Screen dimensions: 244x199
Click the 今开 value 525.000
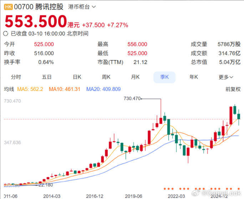pos(44,44)
